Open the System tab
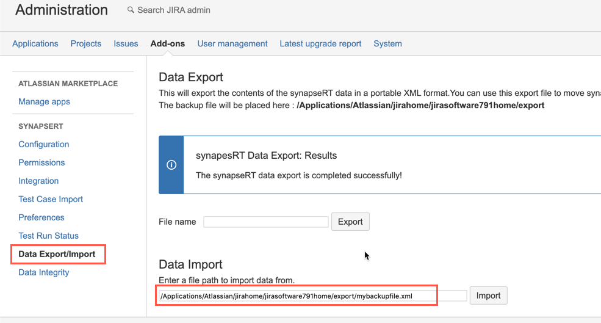Screen dimensions: 601x323 (387, 43)
